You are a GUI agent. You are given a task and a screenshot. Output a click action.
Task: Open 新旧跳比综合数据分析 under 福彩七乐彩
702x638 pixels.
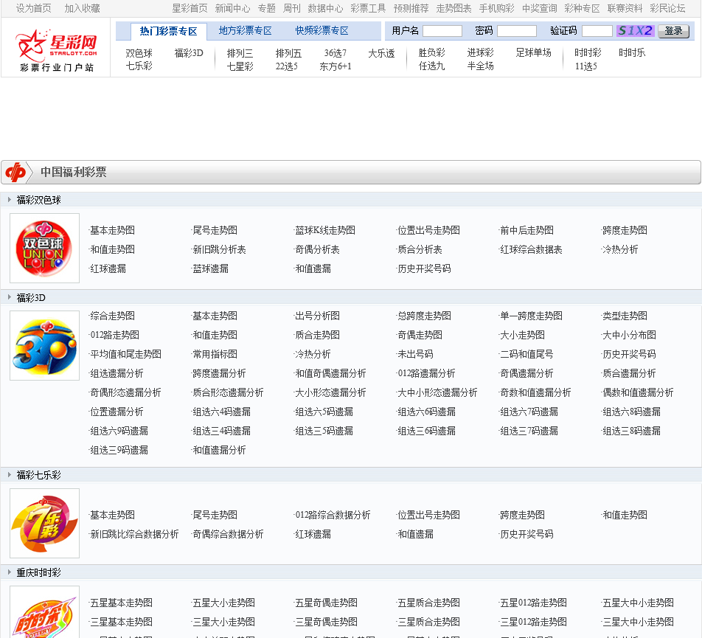134,534
